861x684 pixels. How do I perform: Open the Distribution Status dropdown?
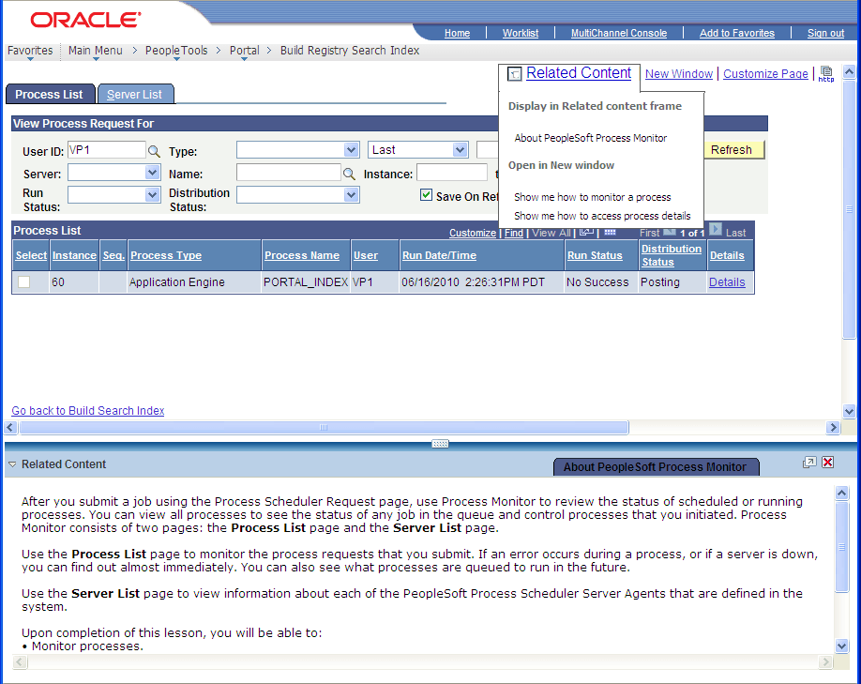point(350,194)
